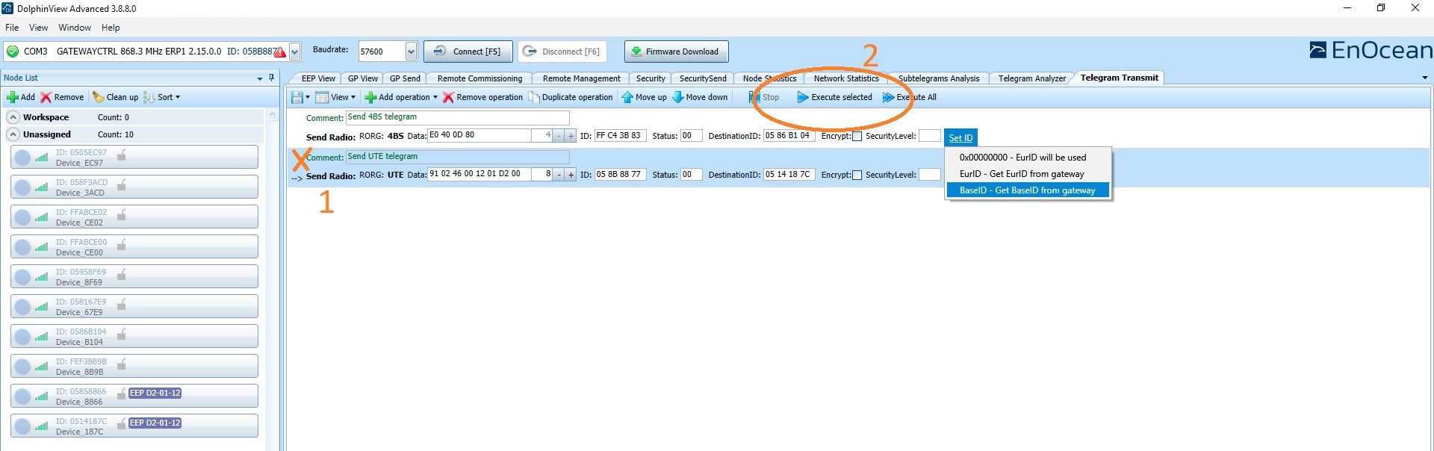Click comment field 'Send 4BS telegram'
This screenshot has height=451, width=1434.
tap(457, 117)
